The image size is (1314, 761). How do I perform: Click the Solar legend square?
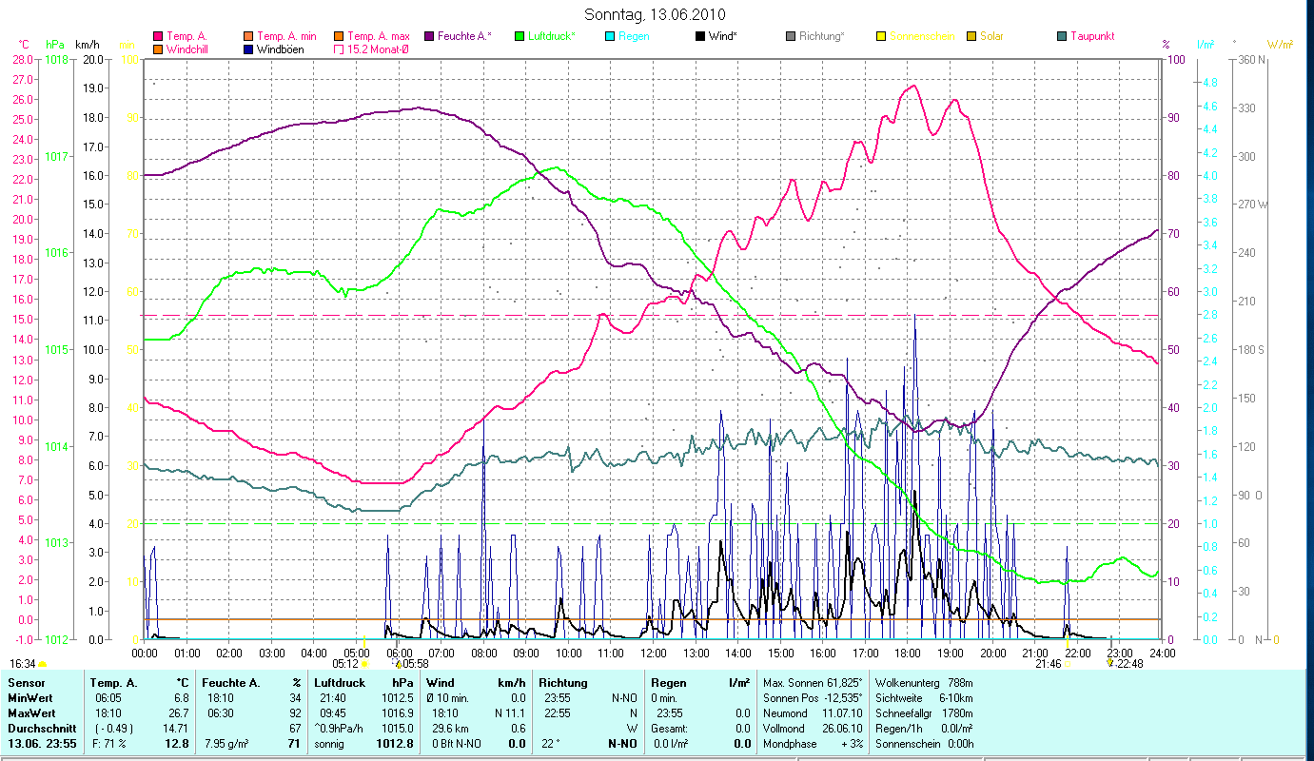(x=971, y=36)
